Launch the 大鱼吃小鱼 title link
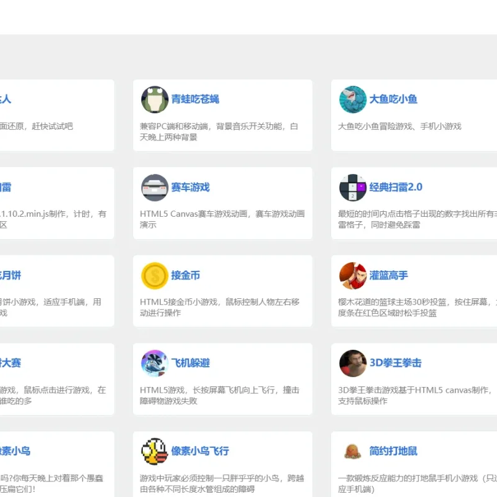Viewport: 497px width, 497px height. (x=393, y=99)
